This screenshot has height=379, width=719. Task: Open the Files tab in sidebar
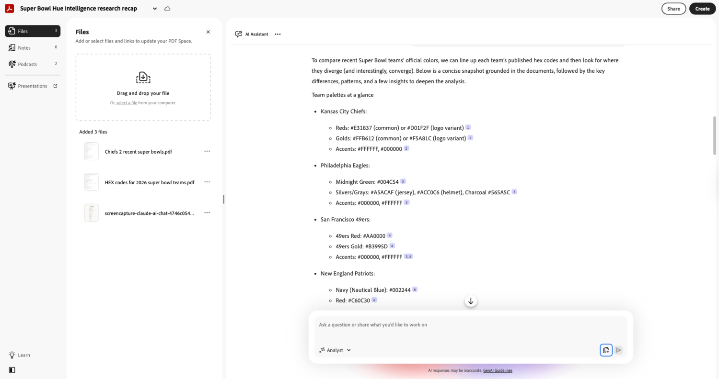[x=33, y=31]
